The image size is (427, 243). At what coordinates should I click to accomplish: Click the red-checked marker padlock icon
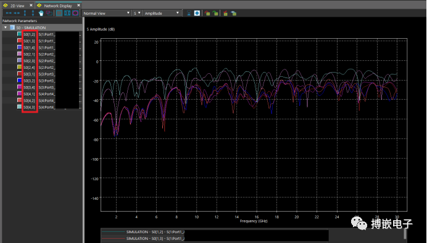pyautogui.click(x=225, y=13)
